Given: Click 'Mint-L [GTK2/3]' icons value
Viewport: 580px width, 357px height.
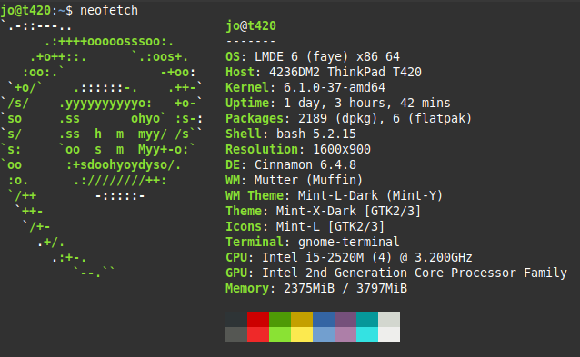Looking at the screenshot, I should (x=331, y=226).
